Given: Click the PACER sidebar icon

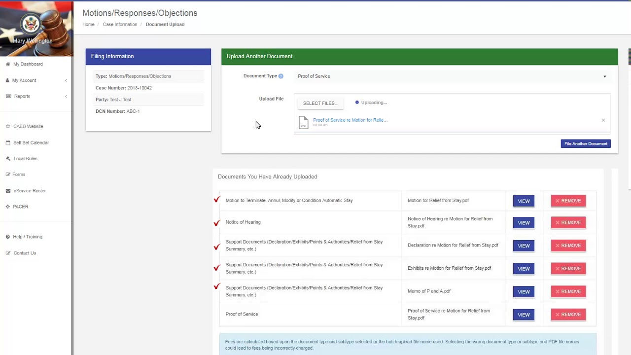Looking at the screenshot, I should [8, 207].
